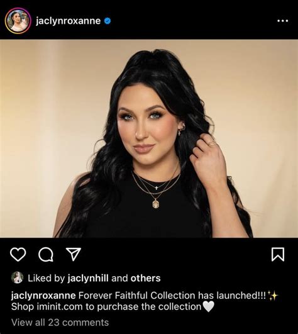The image size is (298, 334).
Task: Click the portrait photo in the post
Action: click(x=149, y=138)
